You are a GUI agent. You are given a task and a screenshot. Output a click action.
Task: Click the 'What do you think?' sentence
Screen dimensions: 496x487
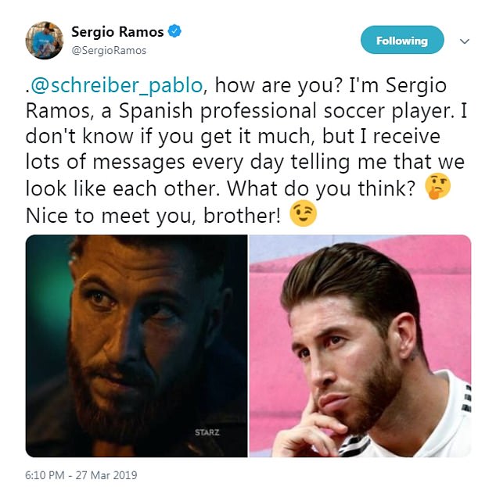pyautogui.click(x=321, y=189)
